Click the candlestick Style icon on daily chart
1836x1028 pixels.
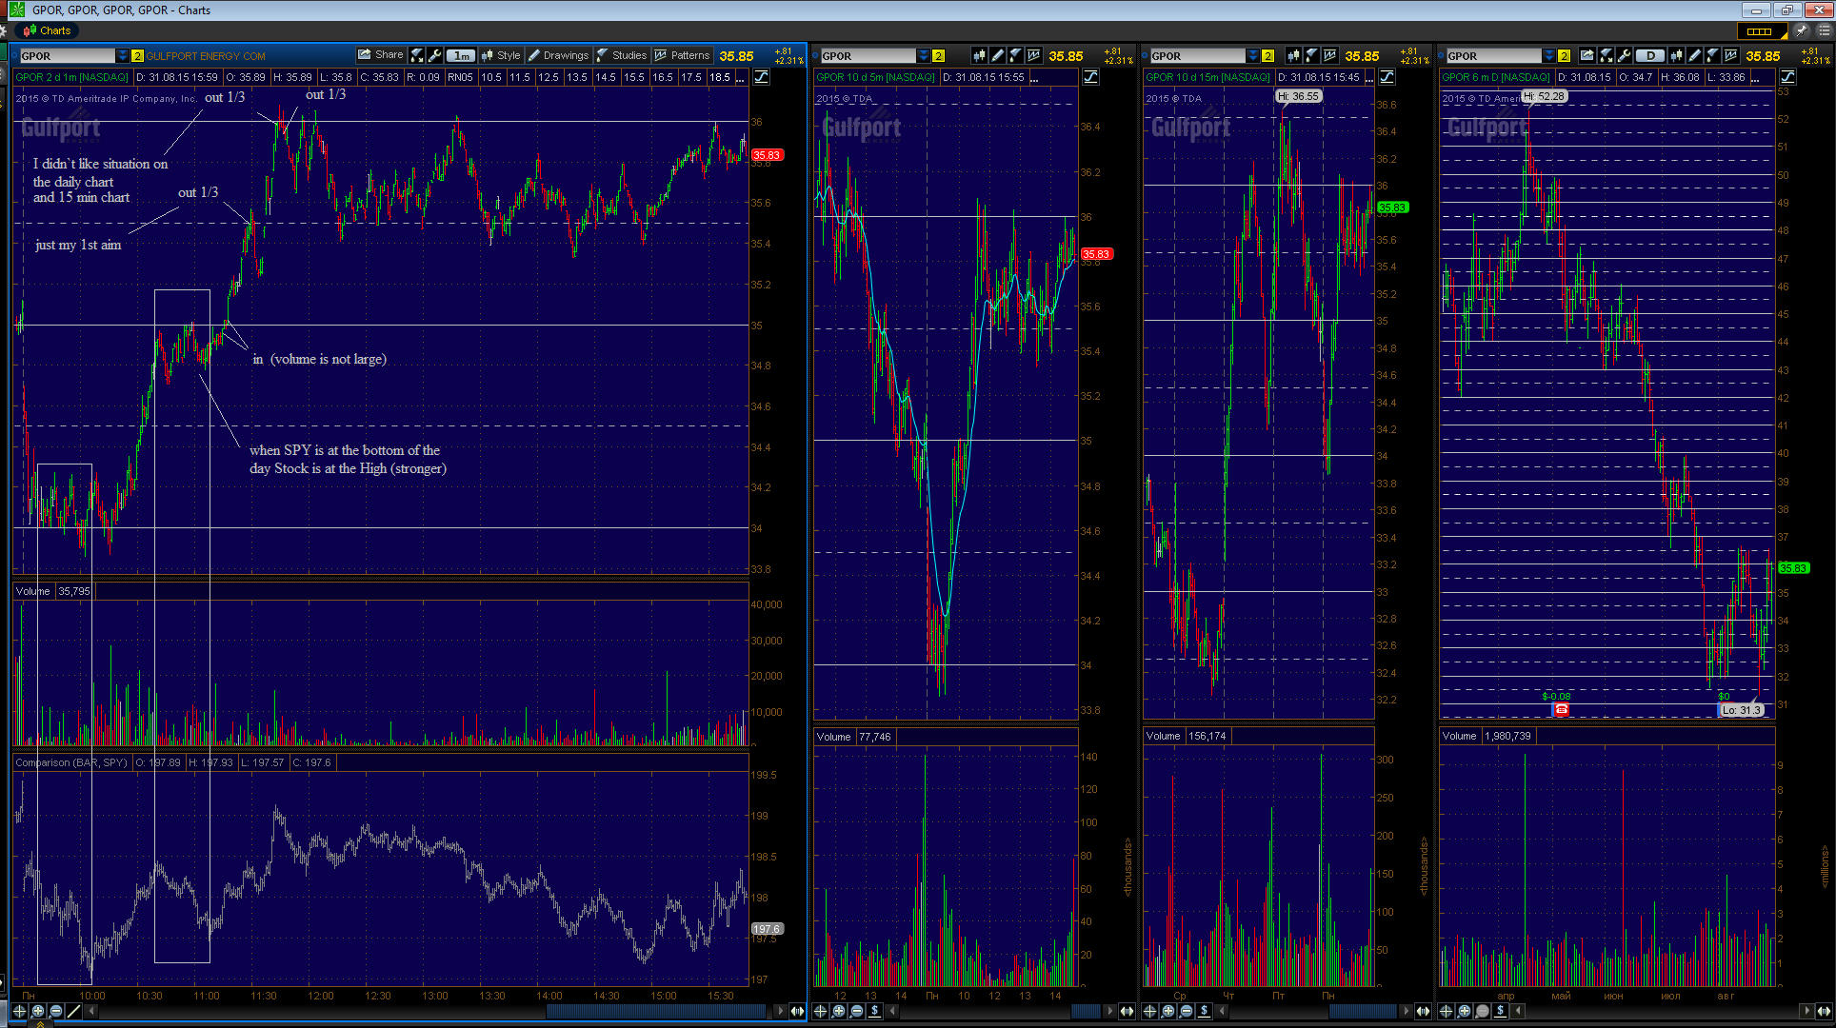click(x=1676, y=55)
